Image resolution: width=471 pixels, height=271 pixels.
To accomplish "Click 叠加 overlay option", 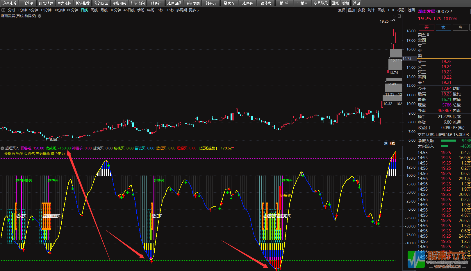I will click(x=352, y=10).
